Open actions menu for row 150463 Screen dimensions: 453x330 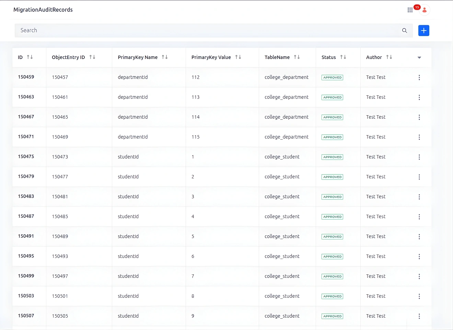tap(419, 97)
